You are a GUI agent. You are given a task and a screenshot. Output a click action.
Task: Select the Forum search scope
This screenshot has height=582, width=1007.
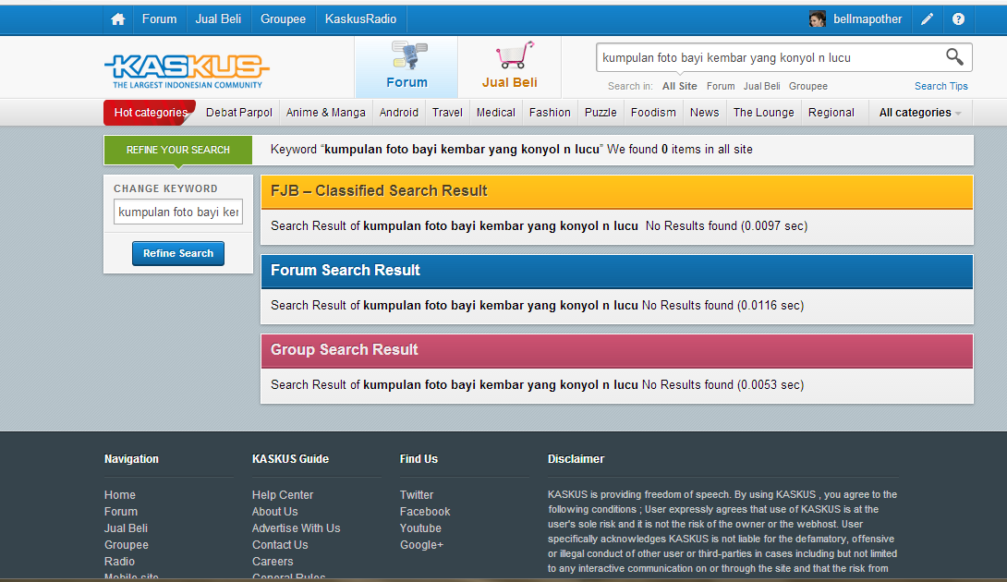coord(721,86)
